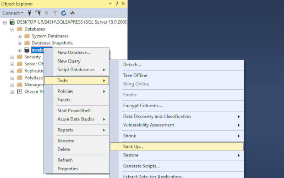Click the Disconnect plug icon with red X
Image resolution: width=284 pixels, height=178 pixels.
(38, 13)
